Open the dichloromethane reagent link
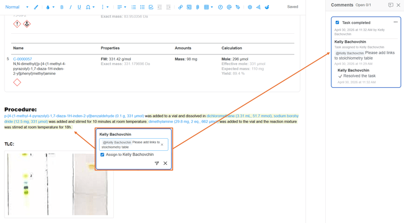Image resolution: width=404 pixels, height=223 pixels. 239,116
